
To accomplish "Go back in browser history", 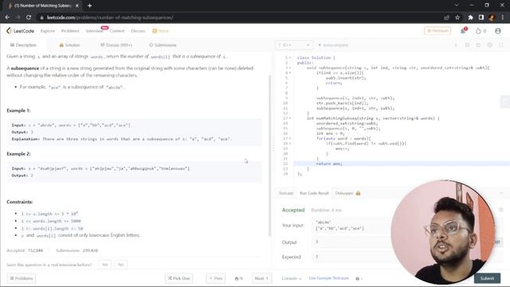I will 7,18.
